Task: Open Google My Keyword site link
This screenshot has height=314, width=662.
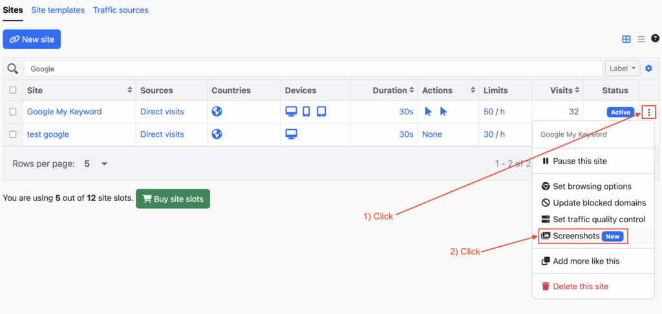Action: coord(64,112)
